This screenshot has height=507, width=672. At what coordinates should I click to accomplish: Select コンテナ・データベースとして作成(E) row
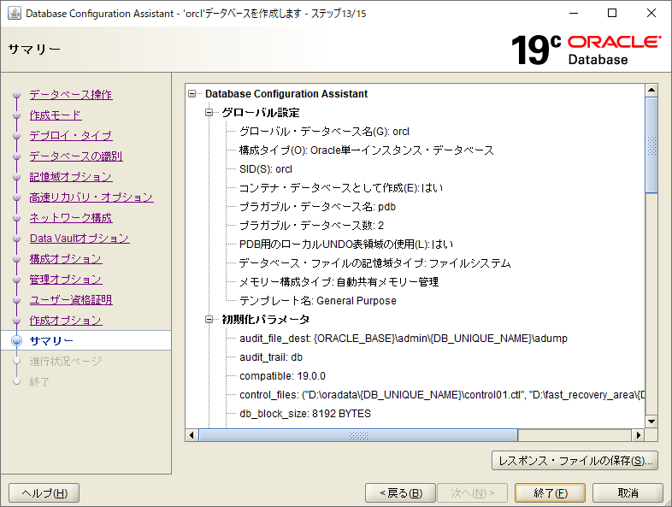click(x=341, y=188)
